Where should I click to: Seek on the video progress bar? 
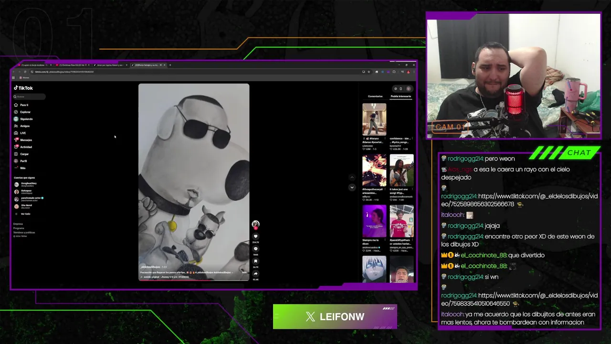tap(194, 280)
